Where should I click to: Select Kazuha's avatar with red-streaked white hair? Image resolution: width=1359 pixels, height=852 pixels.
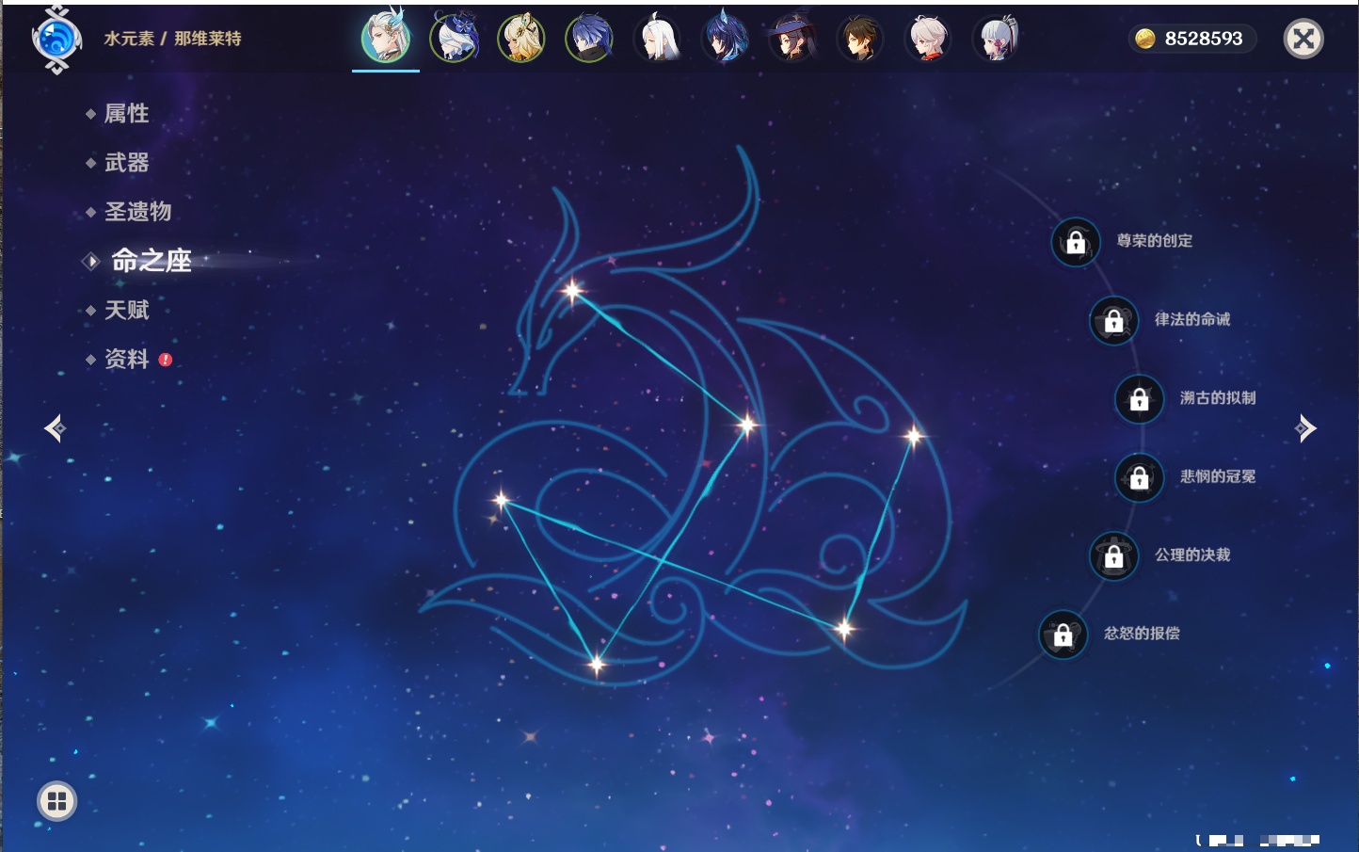click(928, 39)
